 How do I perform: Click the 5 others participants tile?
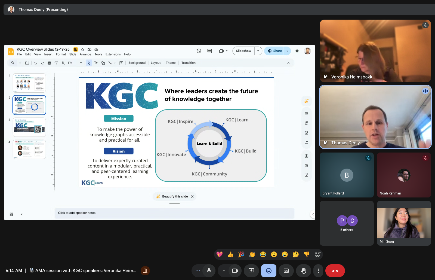pos(347,223)
